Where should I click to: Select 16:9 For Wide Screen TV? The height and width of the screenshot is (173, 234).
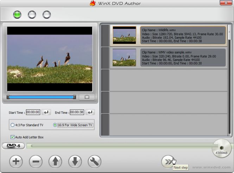coord(55,125)
